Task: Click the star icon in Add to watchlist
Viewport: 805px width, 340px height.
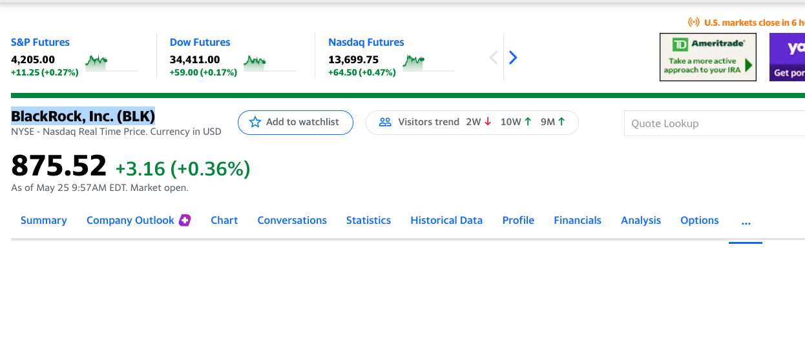Action: point(255,122)
